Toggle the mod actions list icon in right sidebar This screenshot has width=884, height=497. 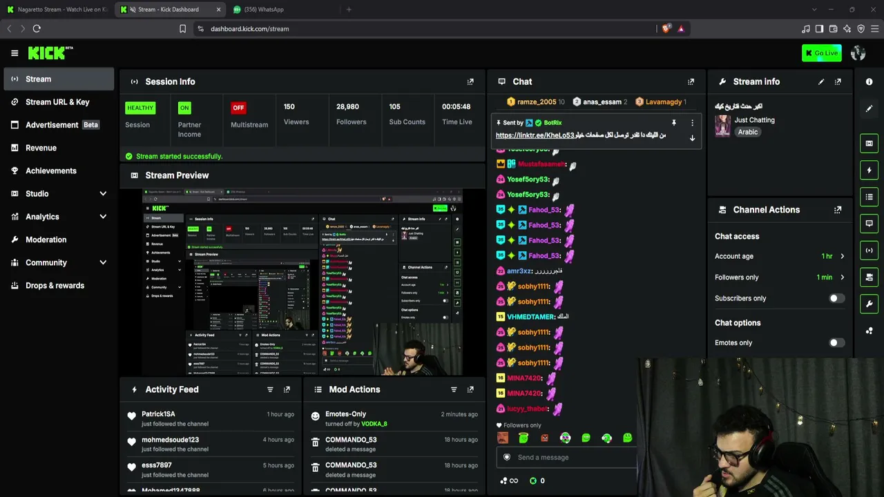pyautogui.click(x=869, y=197)
